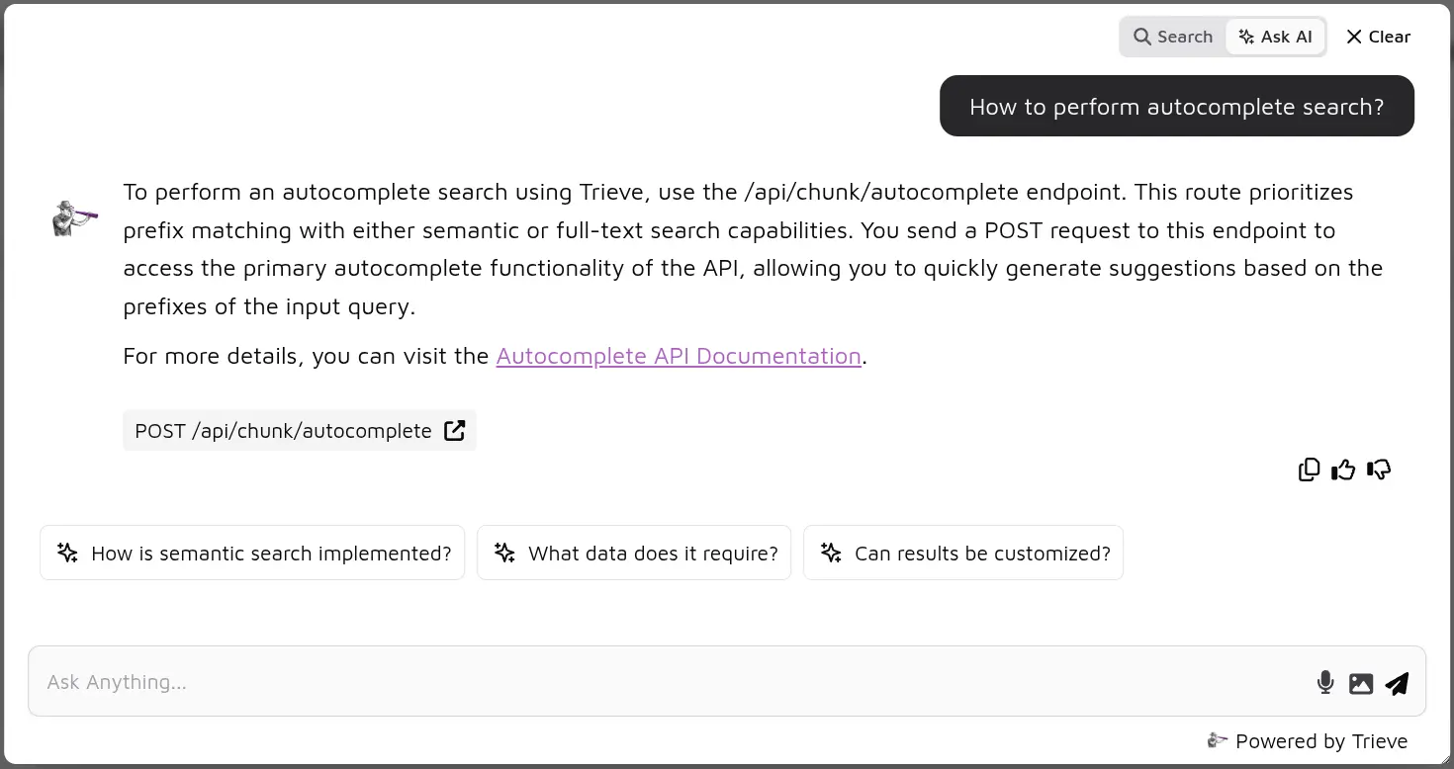Clear the current conversation
This screenshot has height=769, width=1454.
(x=1378, y=37)
